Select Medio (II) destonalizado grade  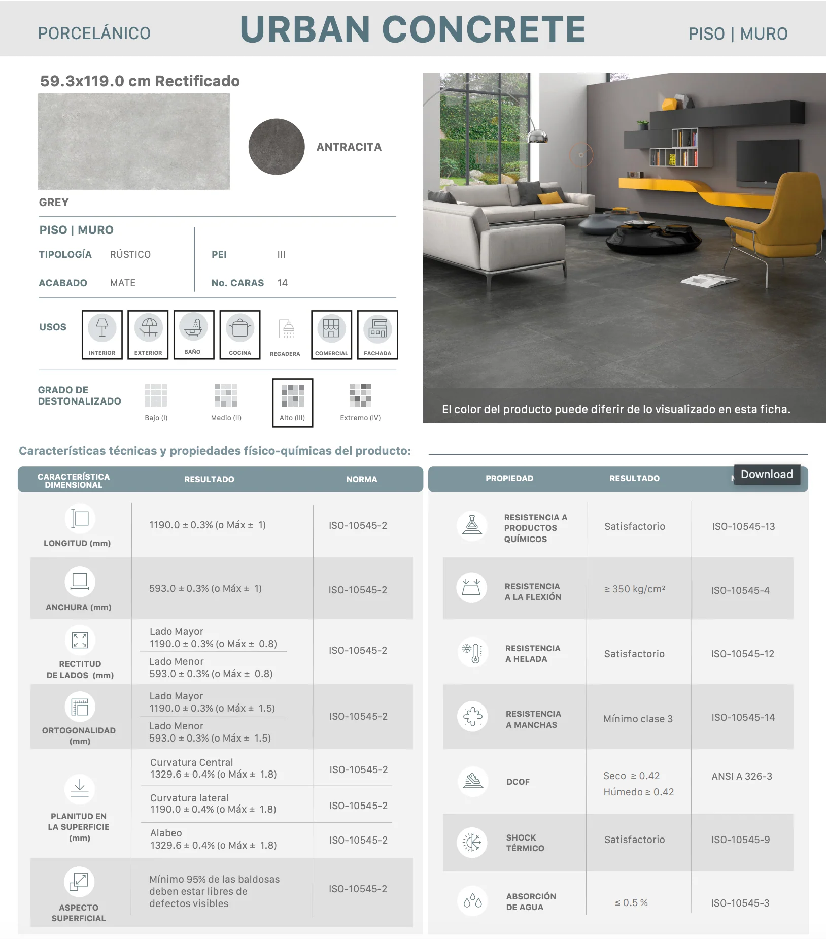[226, 403]
